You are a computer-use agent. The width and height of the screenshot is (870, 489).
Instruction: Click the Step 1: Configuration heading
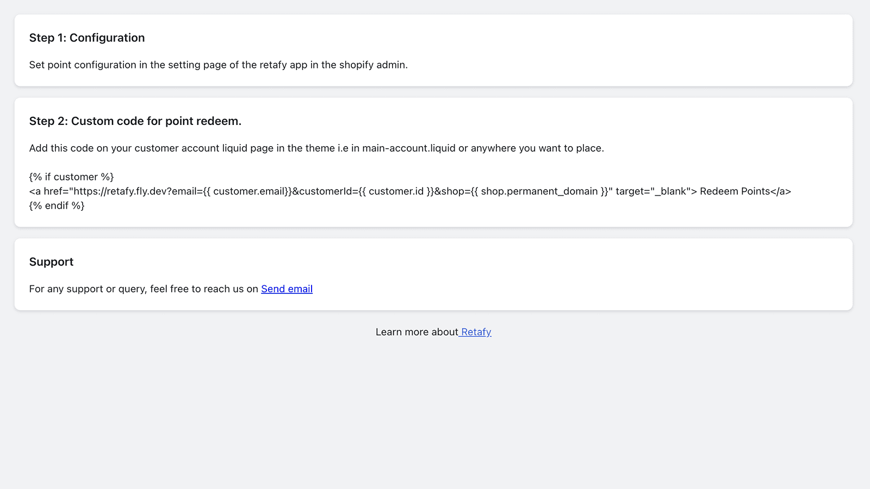(x=87, y=37)
